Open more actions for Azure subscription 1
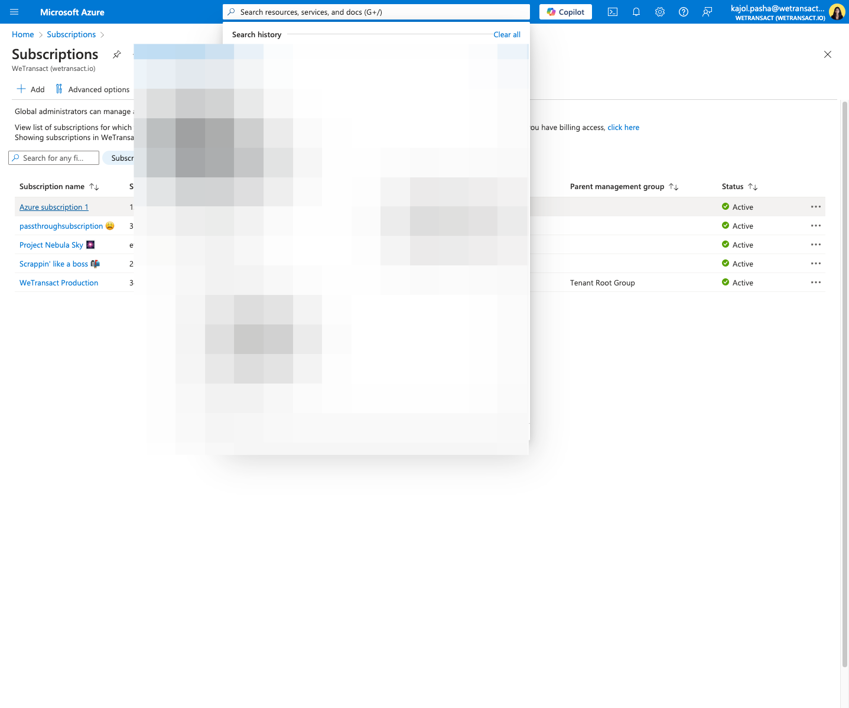The width and height of the screenshot is (849, 708). pos(816,207)
